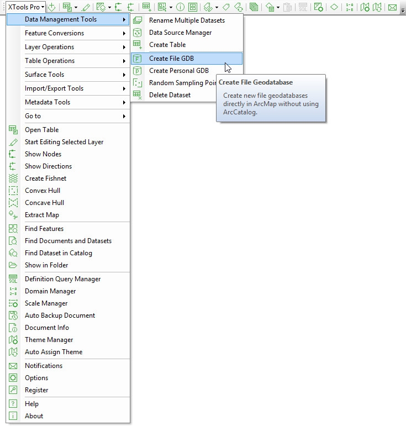The width and height of the screenshot is (406, 426).
Task: Click the circled 'i' info toolbar icon
Action: point(180,7)
